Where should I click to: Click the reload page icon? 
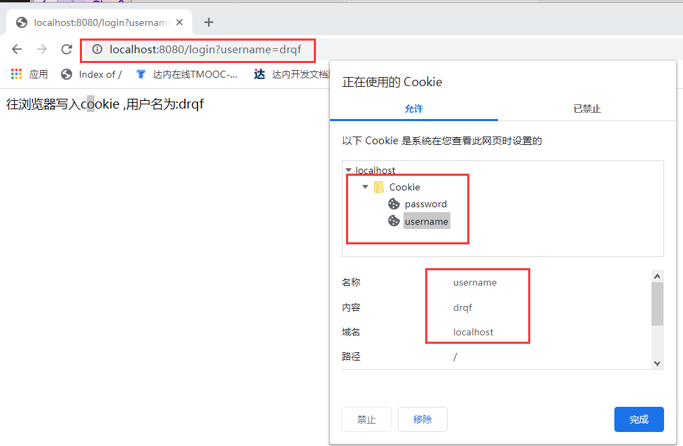[67, 49]
